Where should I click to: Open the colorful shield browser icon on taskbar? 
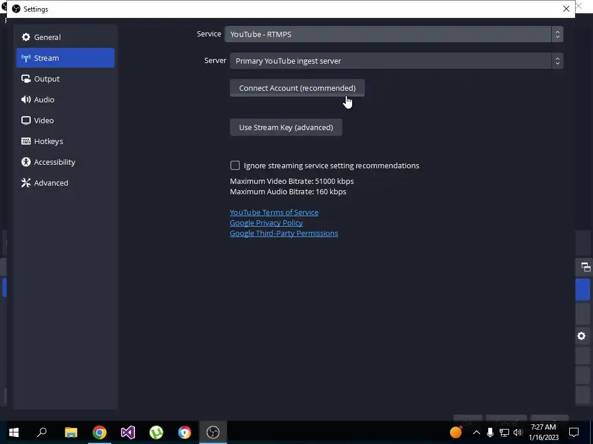point(185,432)
